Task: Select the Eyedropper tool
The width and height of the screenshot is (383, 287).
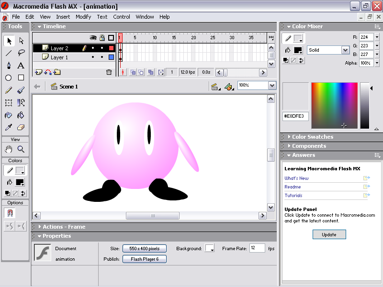Action: coord(9,128)
